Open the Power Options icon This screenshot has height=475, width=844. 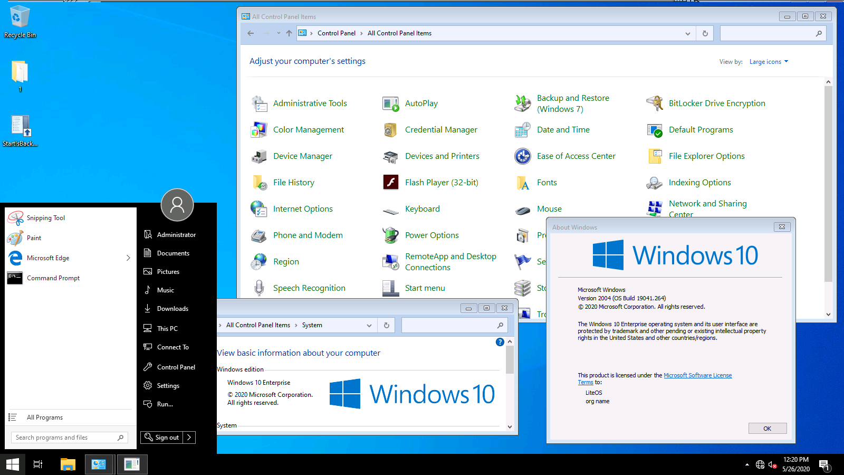pos(391,235)
